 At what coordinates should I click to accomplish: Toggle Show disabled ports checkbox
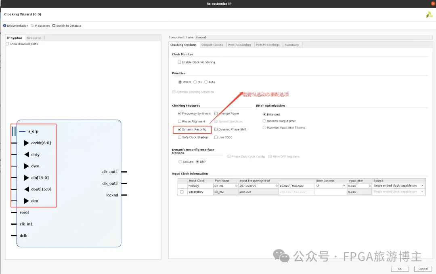[8, 44]
